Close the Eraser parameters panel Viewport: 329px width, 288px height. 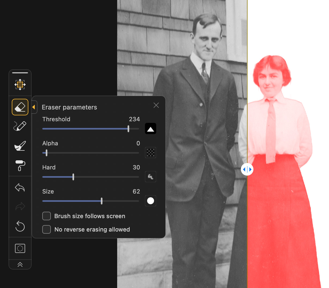pos(156,105)
